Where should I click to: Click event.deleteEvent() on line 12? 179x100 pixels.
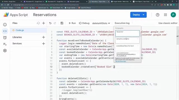pyautogui.click(x=74, y=64)
